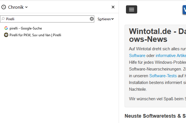Follow the Software link
The width and height of the screenshot is (186, 123).
coord(137,56)
